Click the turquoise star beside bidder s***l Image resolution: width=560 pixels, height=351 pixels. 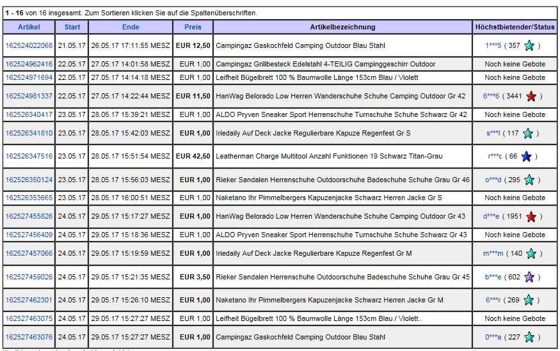(x=528, y=134)
